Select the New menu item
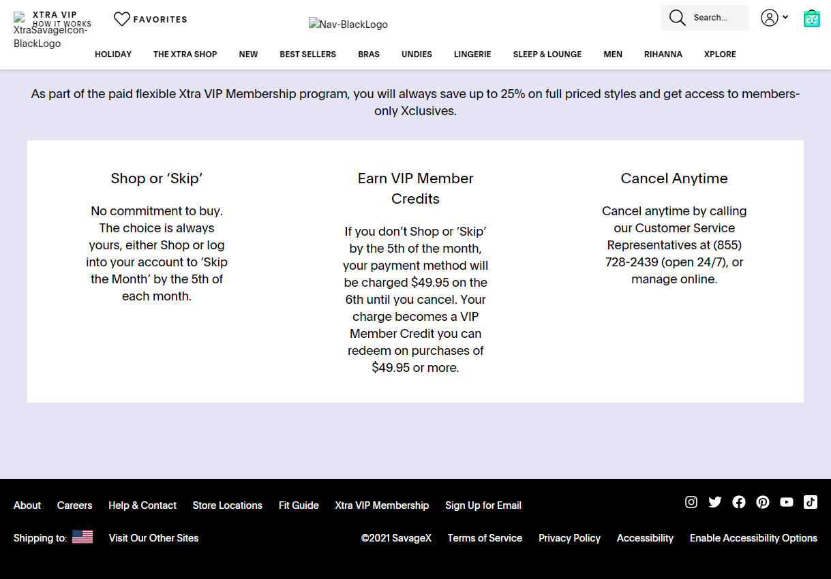 coord(248,54)
